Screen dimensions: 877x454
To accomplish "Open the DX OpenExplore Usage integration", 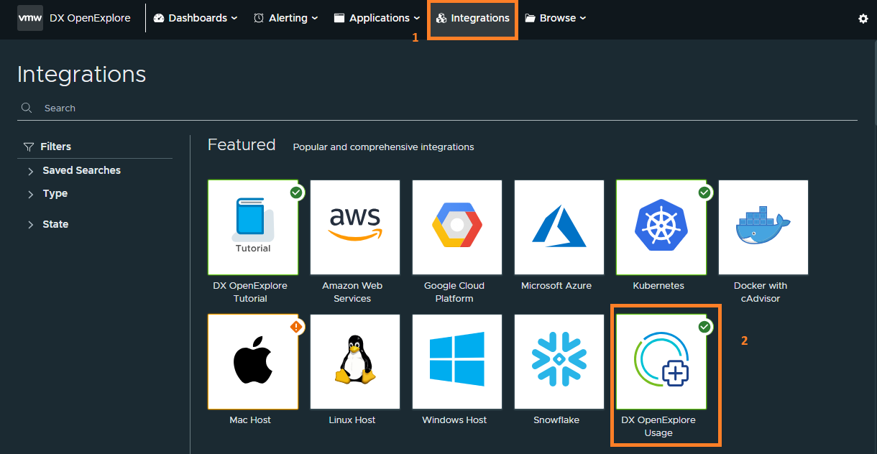I will click(661, 361).
